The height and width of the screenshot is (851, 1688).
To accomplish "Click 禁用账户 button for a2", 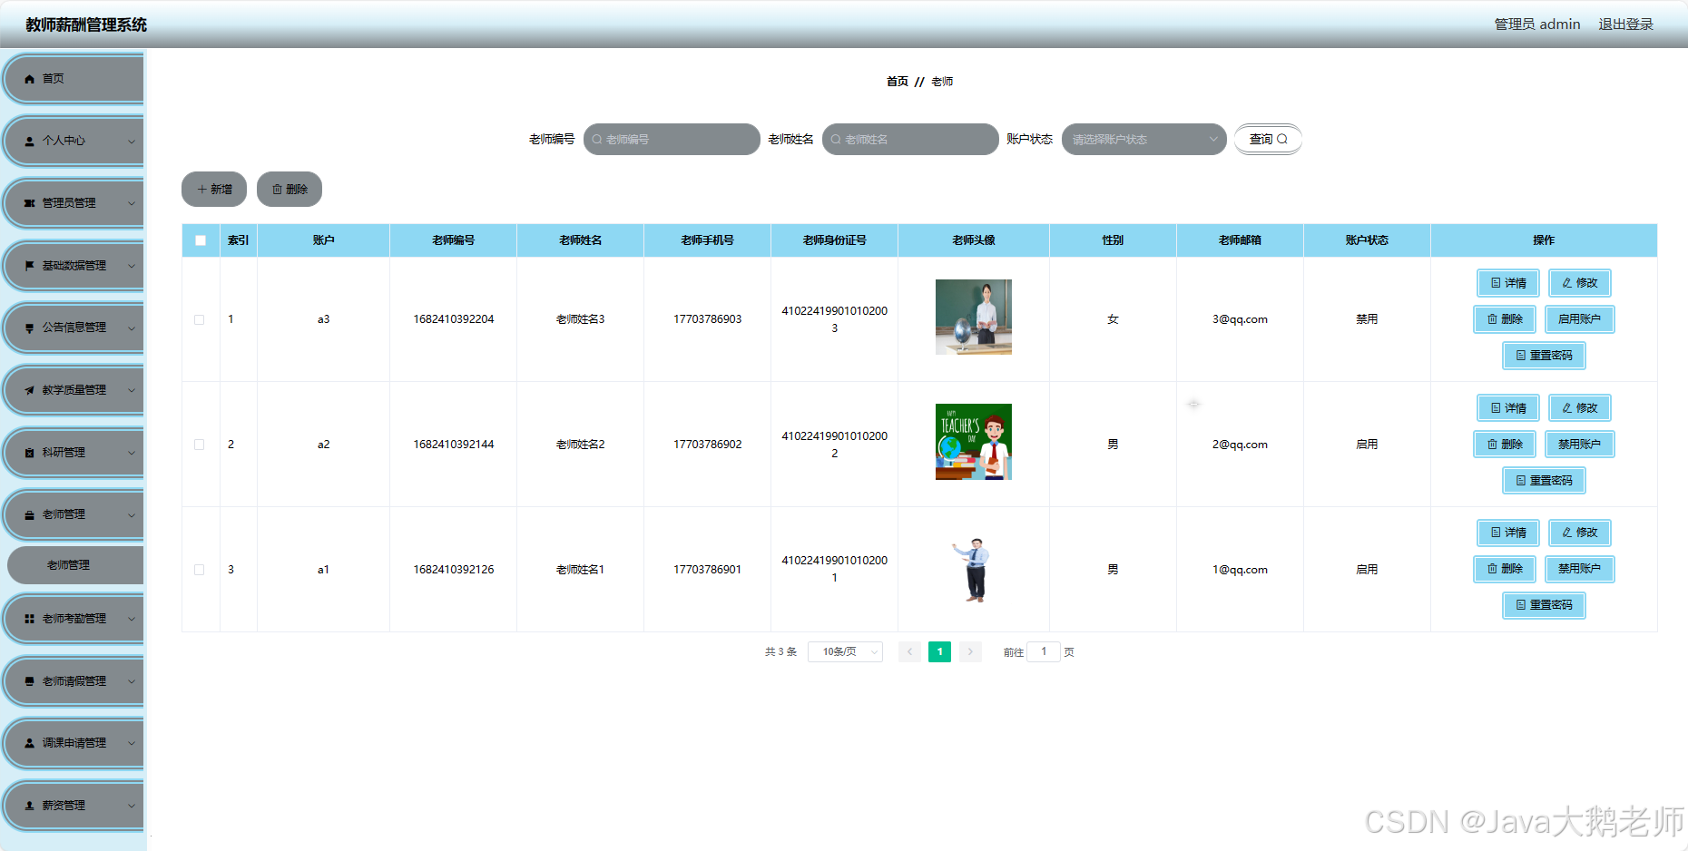I will click(x=1579, y=445).
